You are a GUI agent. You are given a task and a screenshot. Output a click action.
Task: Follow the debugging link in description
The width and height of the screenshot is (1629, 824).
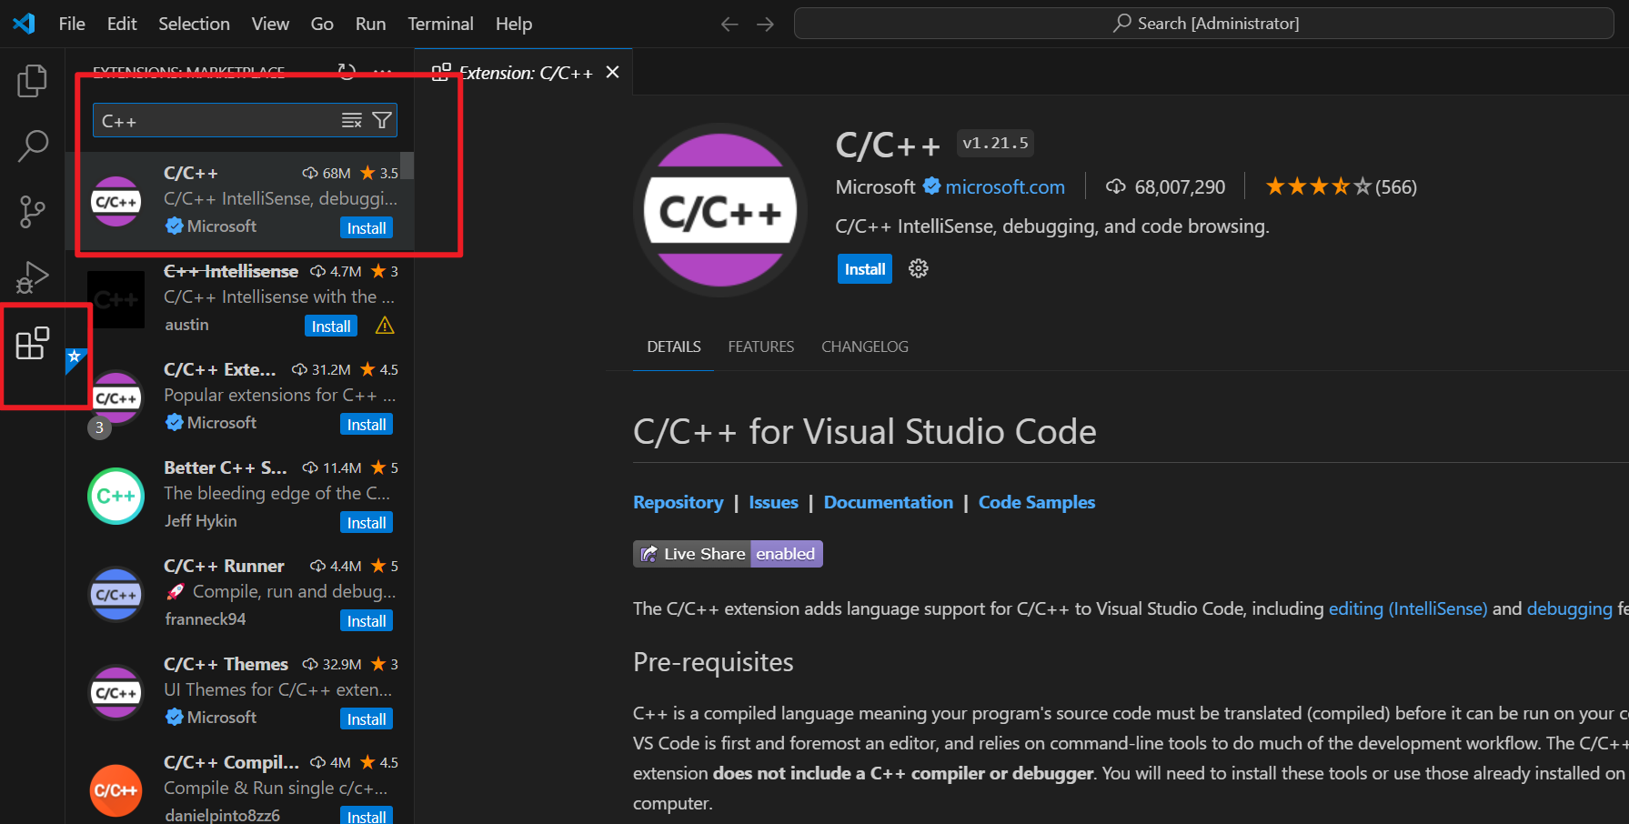click(1569, 608)
